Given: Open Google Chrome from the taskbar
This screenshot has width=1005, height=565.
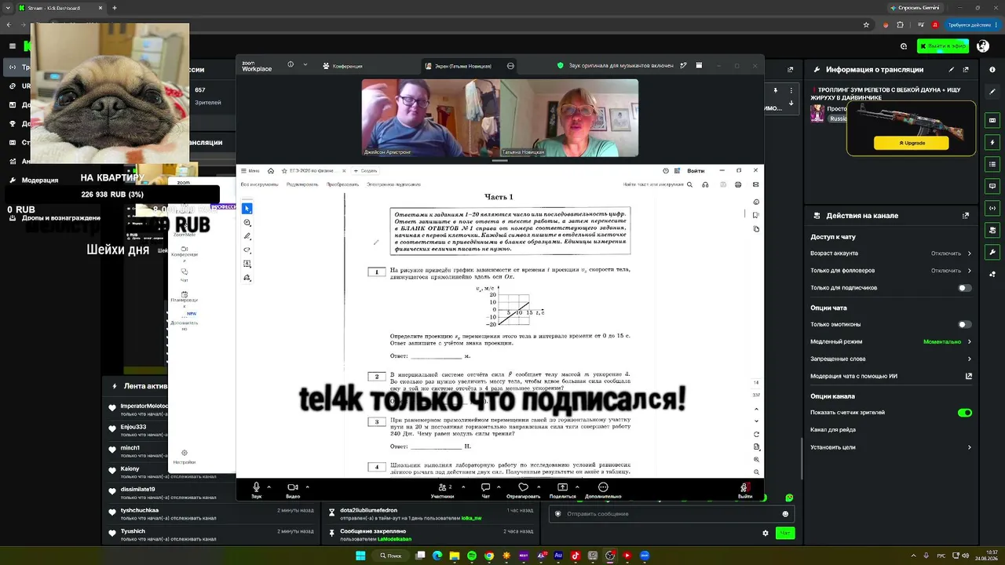Looking at the screenshot, I should click(489, 556).
